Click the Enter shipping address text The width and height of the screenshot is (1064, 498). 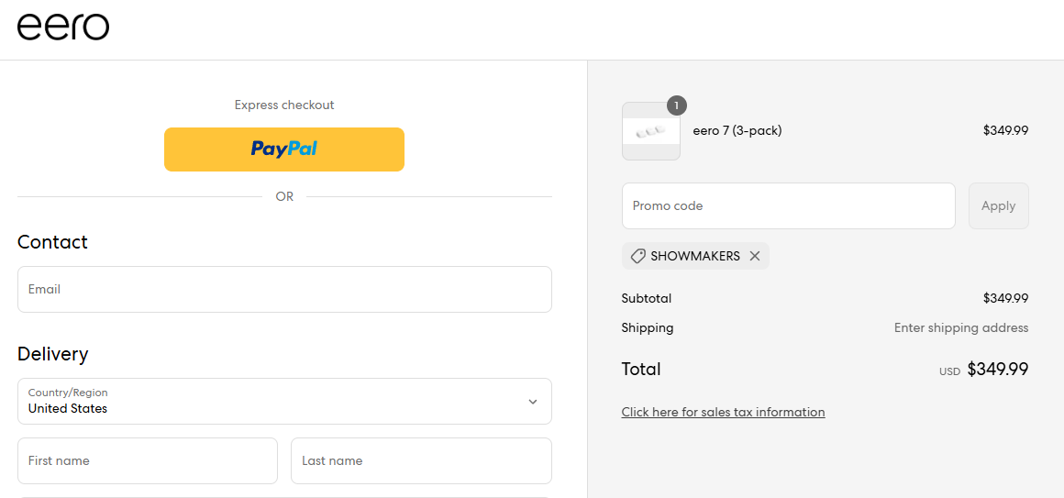pyautogui.click(x=960, y=328)
